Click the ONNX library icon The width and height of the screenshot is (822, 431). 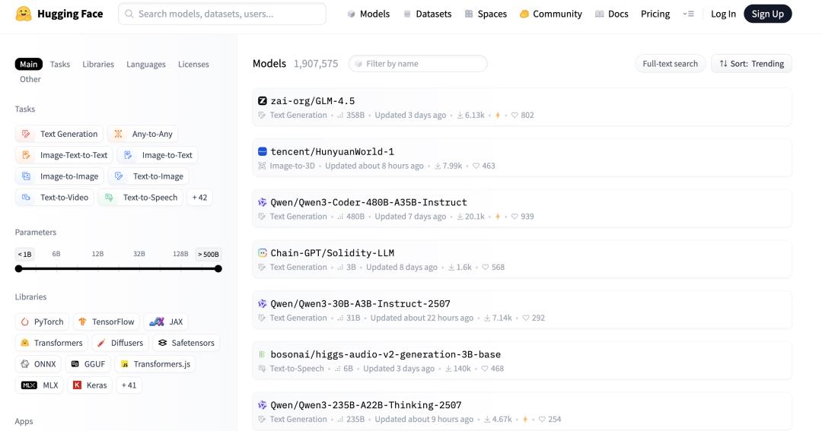point(24,364)
